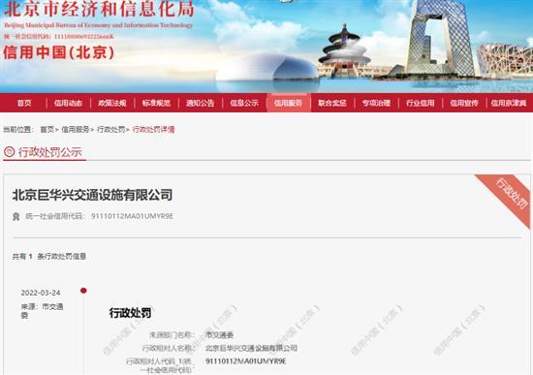Click the 北京市经济和信息化局 header title
The width and height of the screenshot is (533, 375).
(x=99, y=9)
